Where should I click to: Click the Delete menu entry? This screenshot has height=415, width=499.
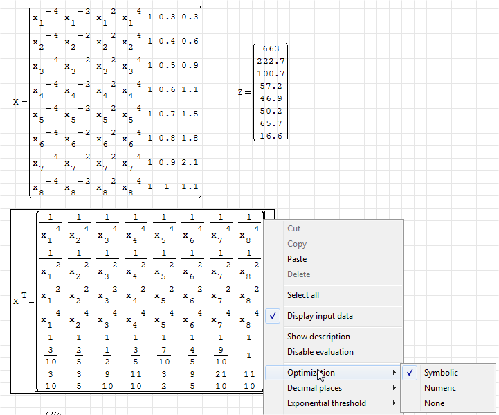[299, 274]
